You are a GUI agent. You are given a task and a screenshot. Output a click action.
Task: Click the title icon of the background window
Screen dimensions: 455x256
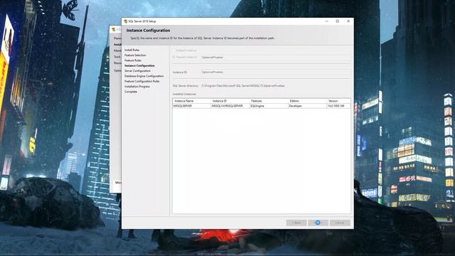(x=114, y=30)
